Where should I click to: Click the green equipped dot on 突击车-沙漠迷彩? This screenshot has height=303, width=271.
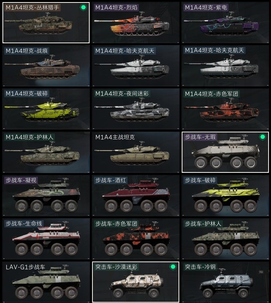173,267
